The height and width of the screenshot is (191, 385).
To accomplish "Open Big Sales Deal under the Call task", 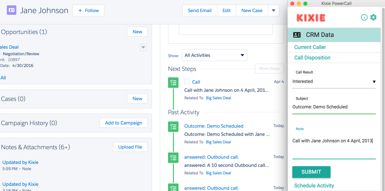I will [x=218, y=98].
